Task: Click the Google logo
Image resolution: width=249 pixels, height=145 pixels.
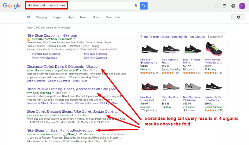Action: pos(12,6)
